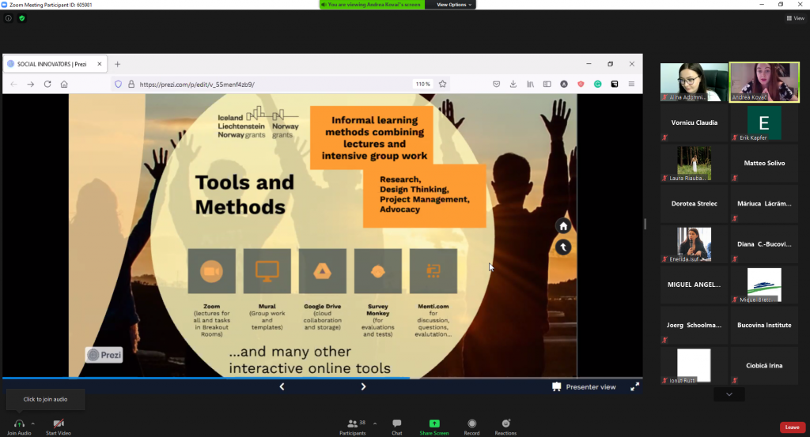Click the Zoom camera icon tile on slide
The image size is (810, 437).
click(212, 271)
